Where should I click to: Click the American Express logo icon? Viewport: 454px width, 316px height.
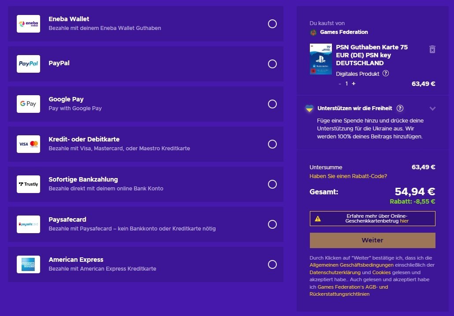[x=28, y=264]
